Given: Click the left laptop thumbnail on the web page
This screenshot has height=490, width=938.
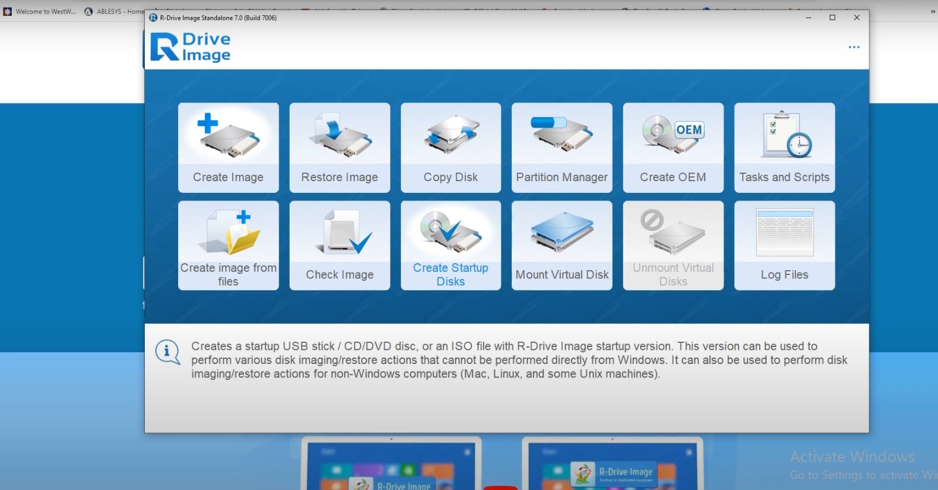Looking at the screenshot, I should coord(392,463).
